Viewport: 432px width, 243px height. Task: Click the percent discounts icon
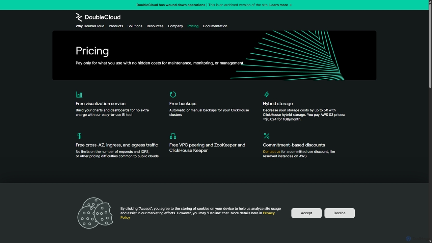[x=267, y=136]
